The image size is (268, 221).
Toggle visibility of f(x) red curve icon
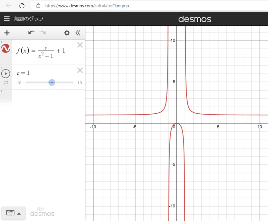[x=6, y=48]
